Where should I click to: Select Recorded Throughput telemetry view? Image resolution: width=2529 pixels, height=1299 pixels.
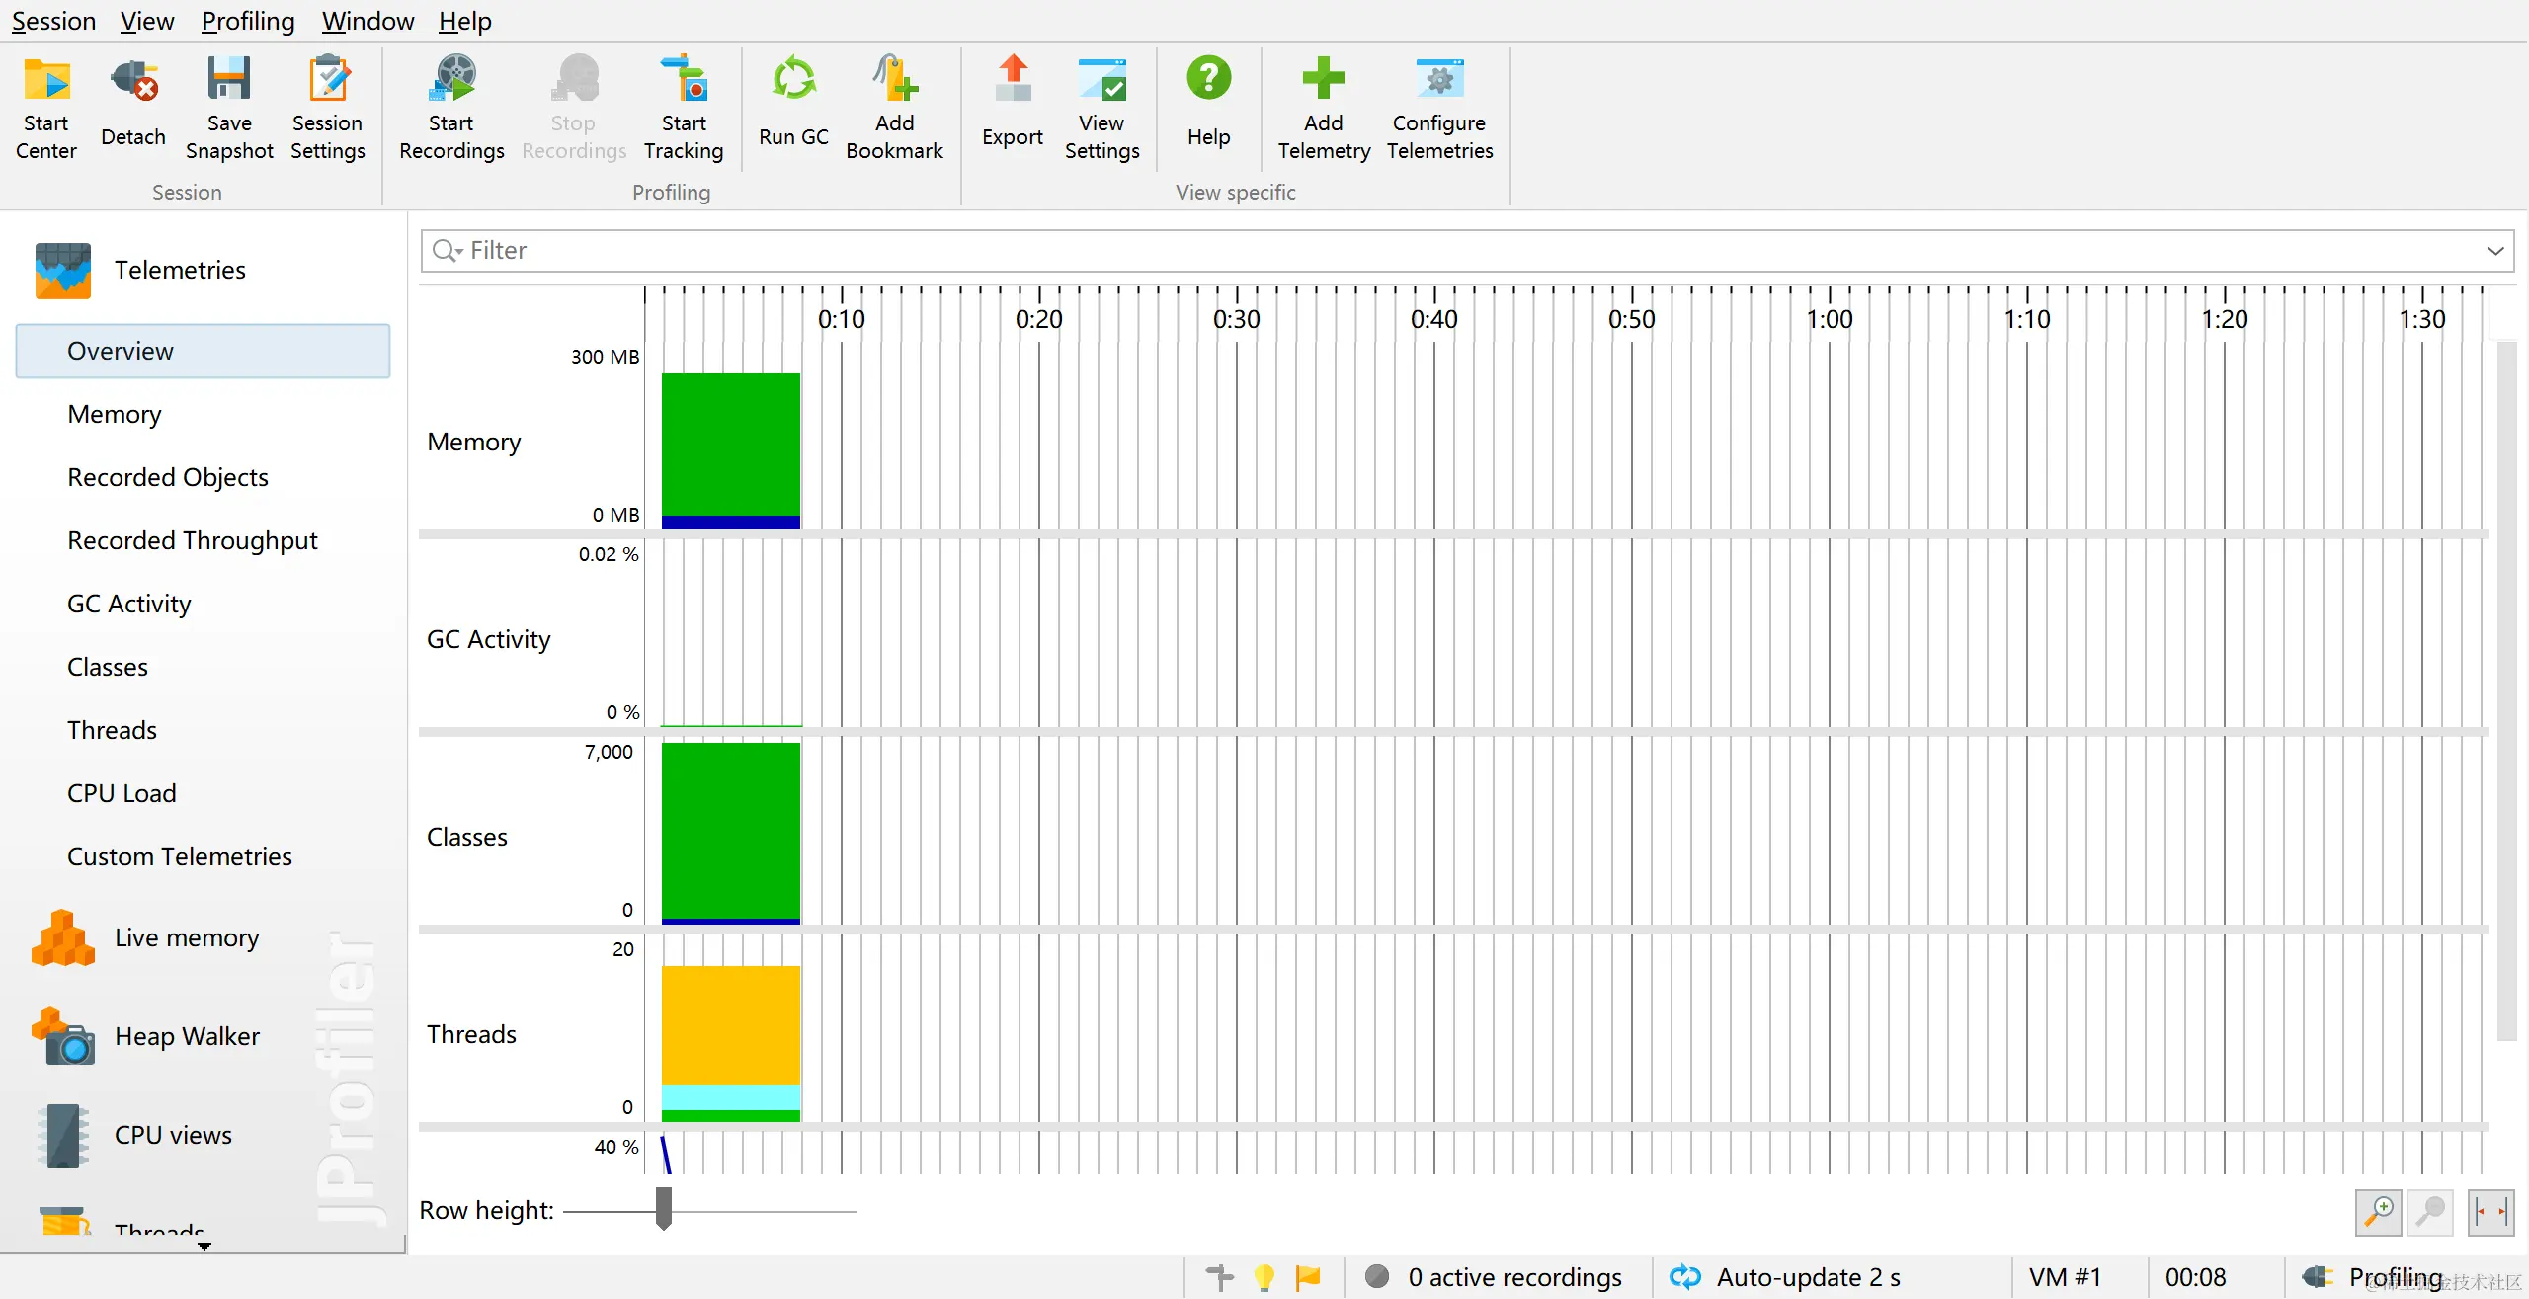[x=193, y=540]
